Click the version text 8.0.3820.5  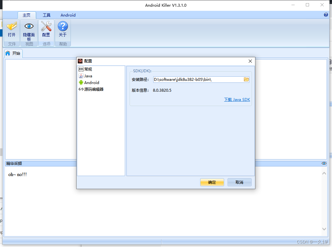click(x=162, y=90)
